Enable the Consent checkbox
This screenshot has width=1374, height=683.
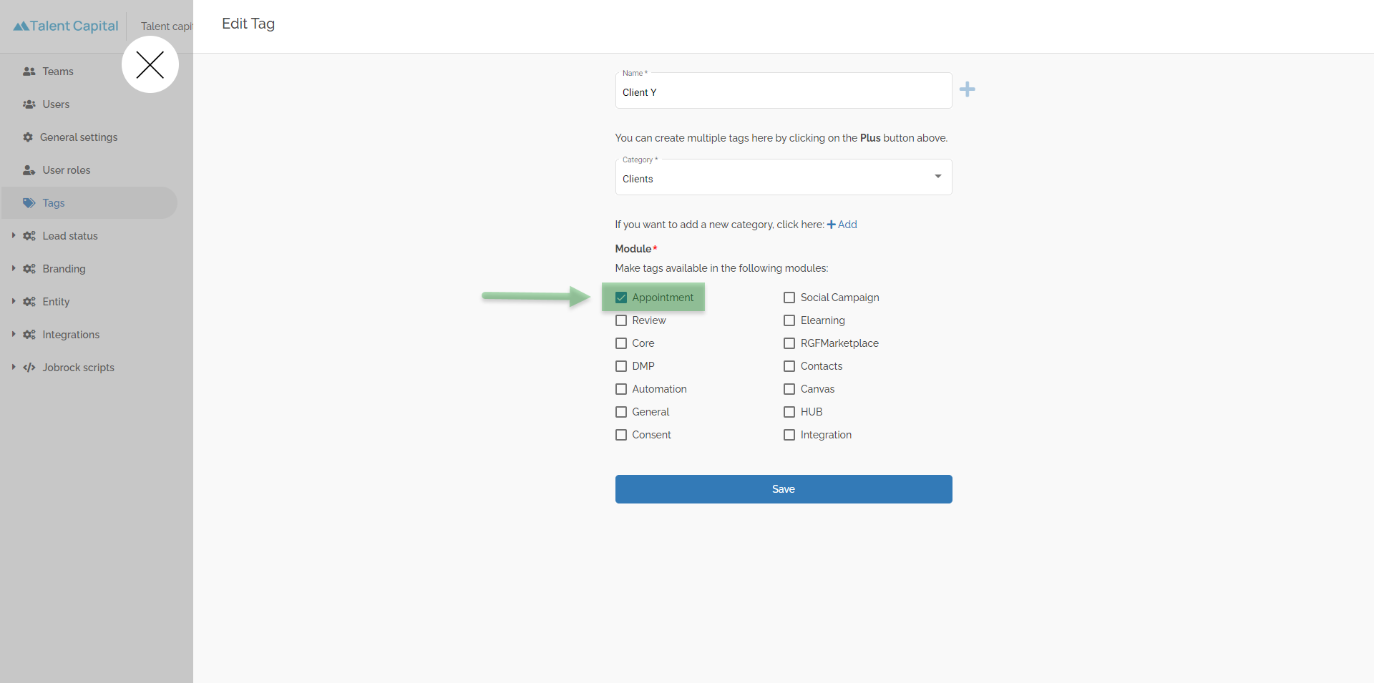[621, 435]
